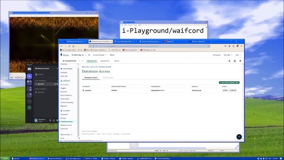Open Backup in security sidebar section

click(63, 118)
